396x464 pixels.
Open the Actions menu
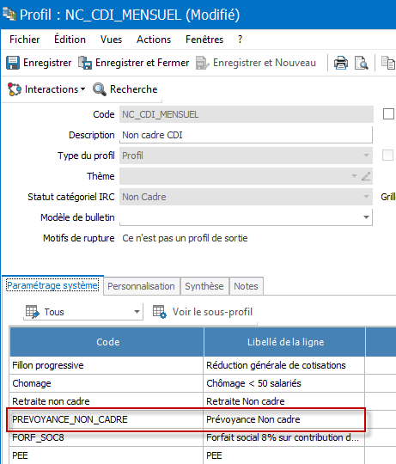pyautogui.click(x=154, y=40)
